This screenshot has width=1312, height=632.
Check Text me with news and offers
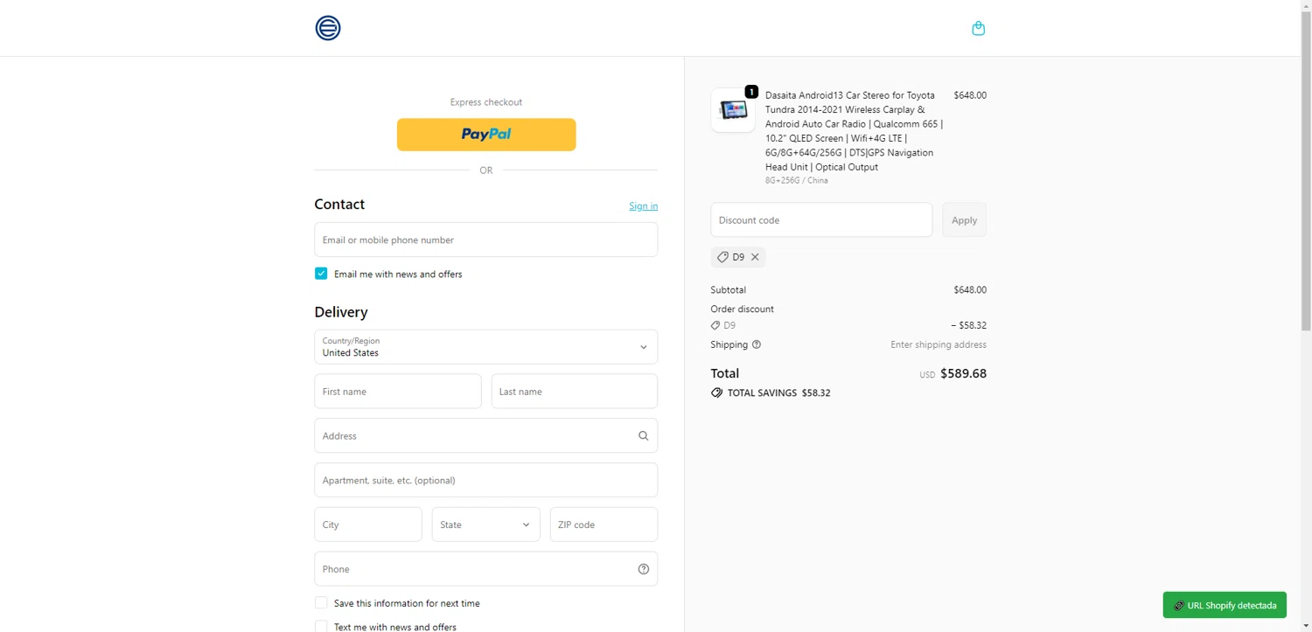(321, 626)
